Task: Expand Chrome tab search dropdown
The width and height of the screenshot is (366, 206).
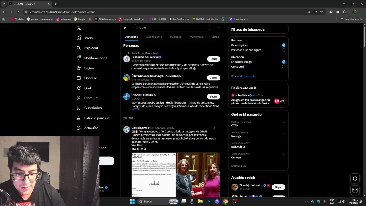Action: pyautogui.click(x=4, y=4)
